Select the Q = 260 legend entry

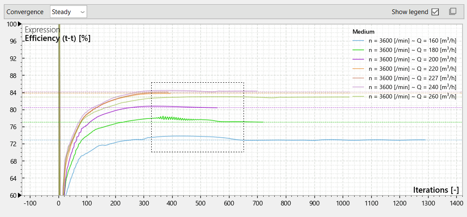coord(404,96)
